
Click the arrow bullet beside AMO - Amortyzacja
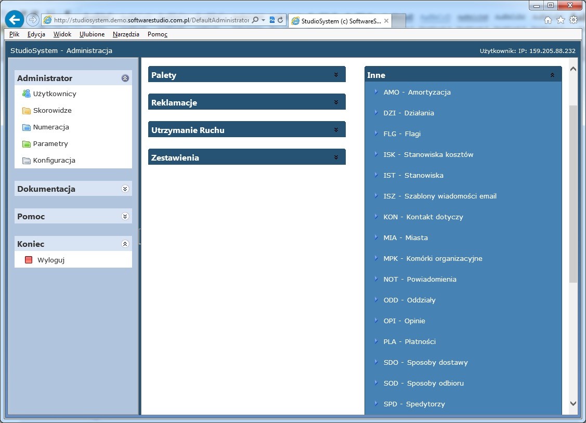point(376,92)
